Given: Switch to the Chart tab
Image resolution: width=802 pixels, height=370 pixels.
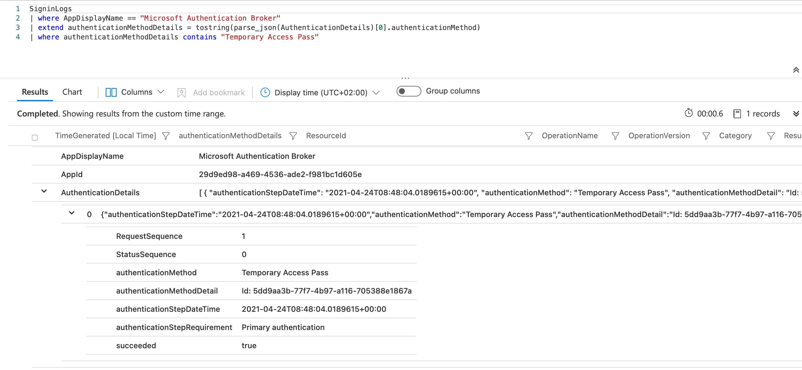Looking at the screenshot, I should [72, 92].
